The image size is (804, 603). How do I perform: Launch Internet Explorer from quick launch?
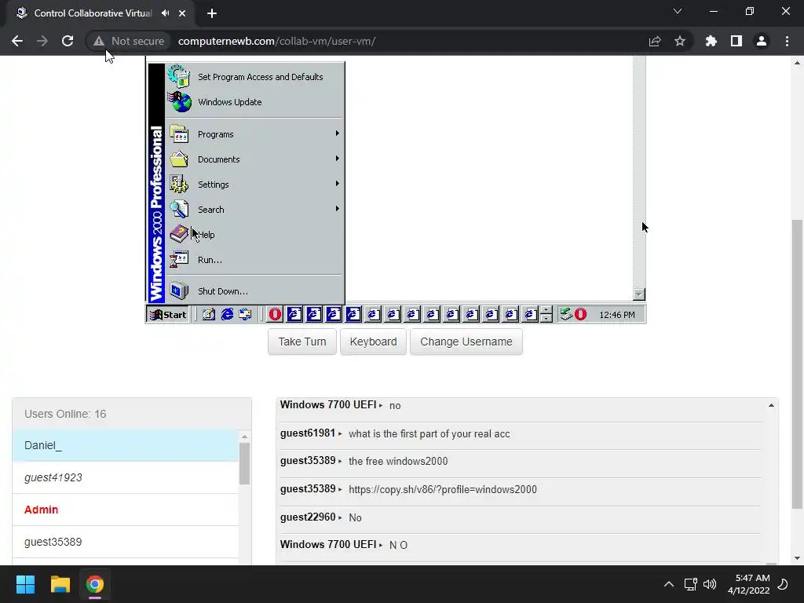click(x=227, y=314)
